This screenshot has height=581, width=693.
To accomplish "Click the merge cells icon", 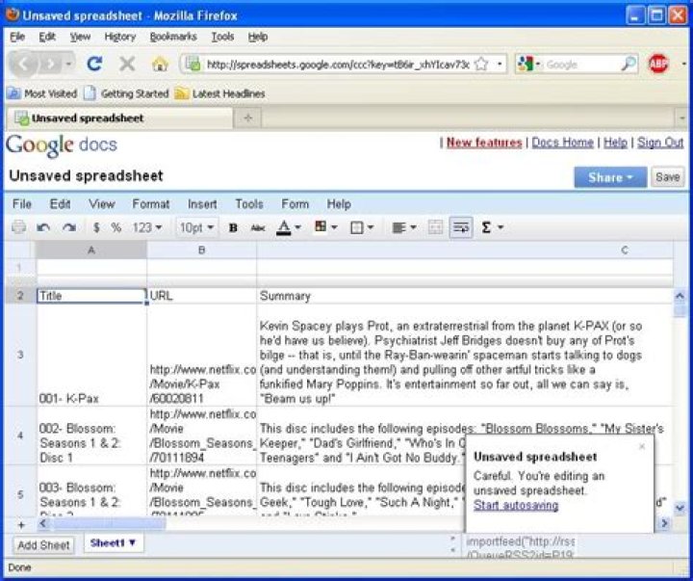I will pos(435,227).
